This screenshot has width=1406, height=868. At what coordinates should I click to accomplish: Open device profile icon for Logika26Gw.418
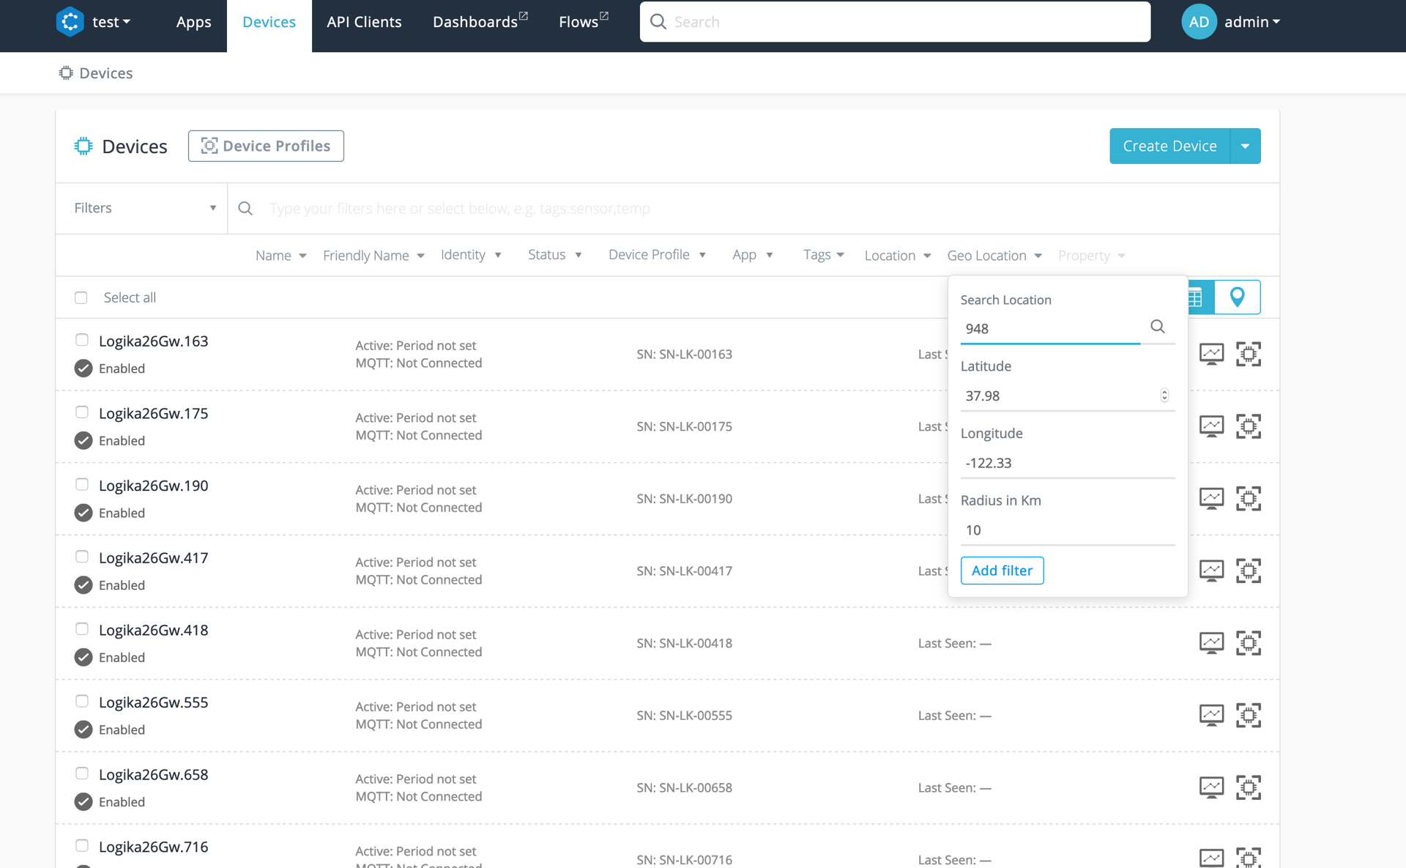(1248, 643)
